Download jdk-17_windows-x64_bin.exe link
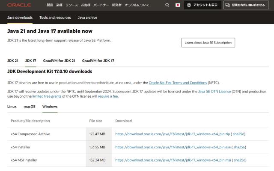The image size is (274, 171). click(173, 147)
